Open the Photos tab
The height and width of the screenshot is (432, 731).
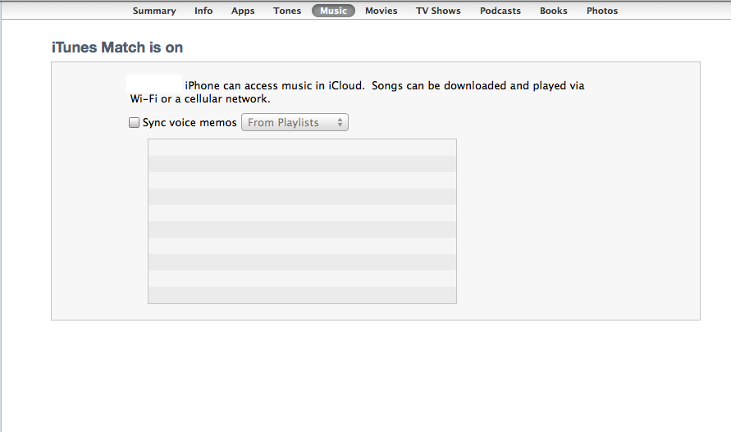602,11
